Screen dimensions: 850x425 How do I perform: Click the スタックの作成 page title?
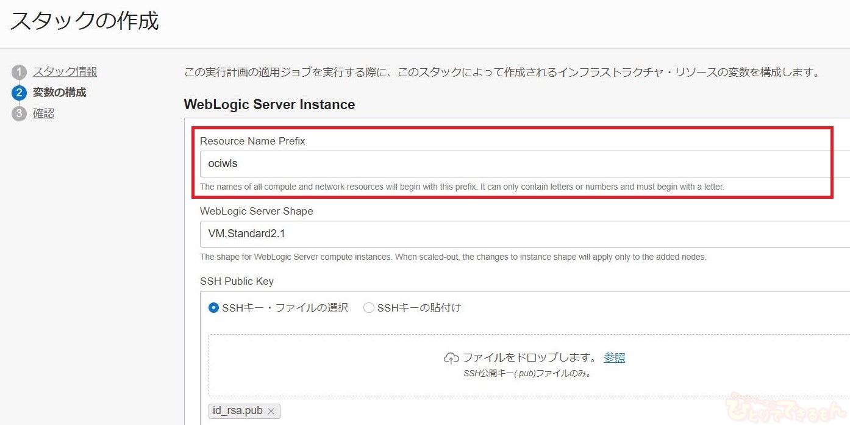coord(85,21)
